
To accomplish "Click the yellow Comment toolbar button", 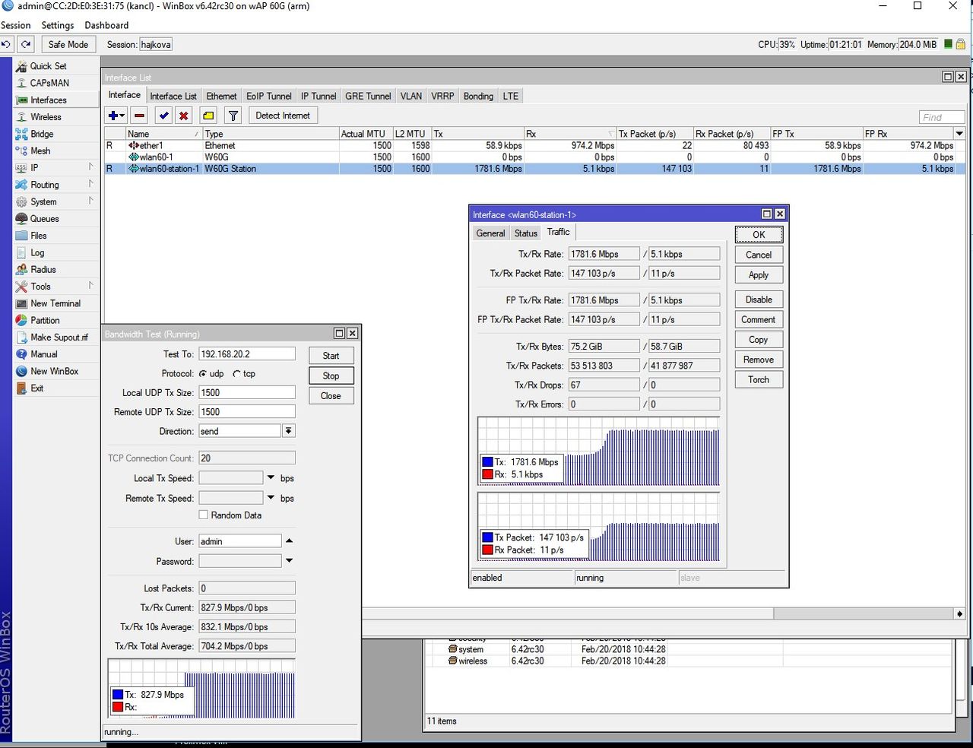I will coord(208,116).
